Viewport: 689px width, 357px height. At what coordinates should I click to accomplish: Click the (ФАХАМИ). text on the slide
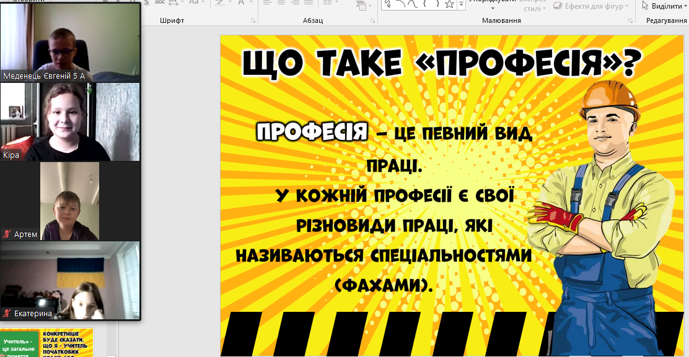(384, 285)
